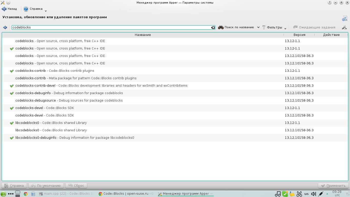Open the music note tray icon
This screenshot has height=197, width=350.
(278, 194)
